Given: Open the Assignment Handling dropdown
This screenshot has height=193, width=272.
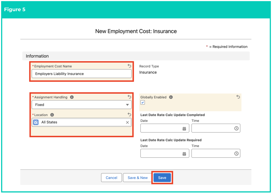Looking at the screenshot, I should 82,105.
